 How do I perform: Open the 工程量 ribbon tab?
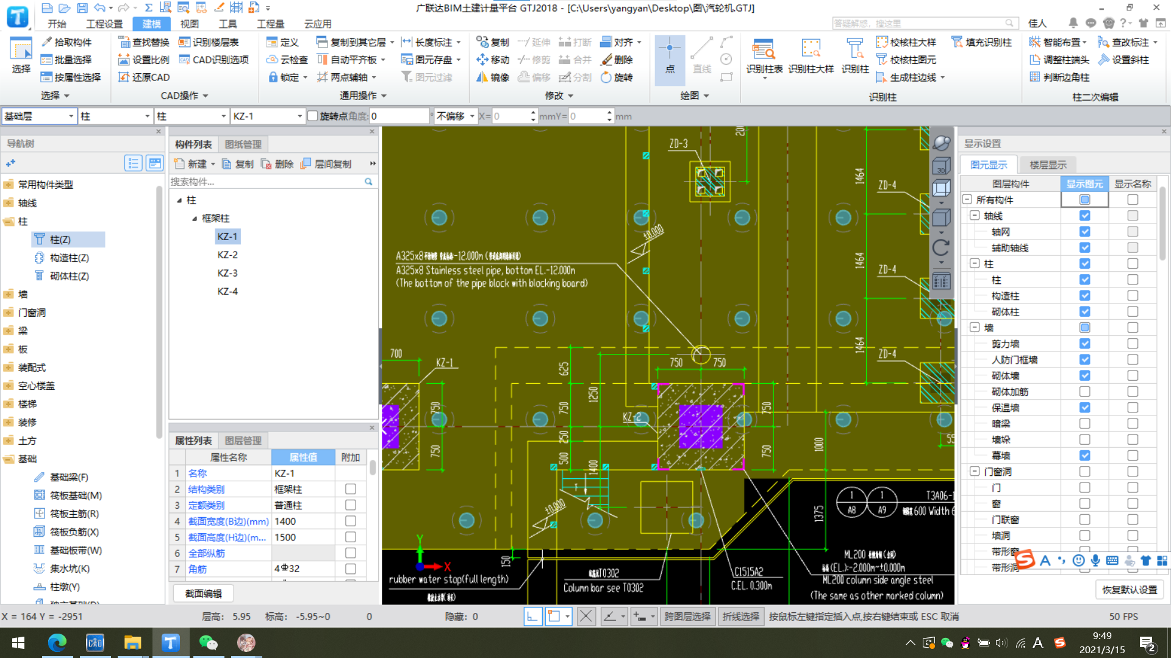coord(270,24)
